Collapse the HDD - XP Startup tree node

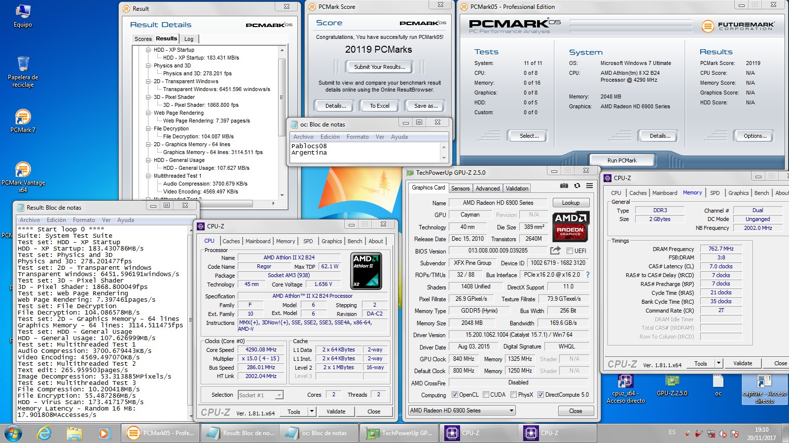[148, 50]
